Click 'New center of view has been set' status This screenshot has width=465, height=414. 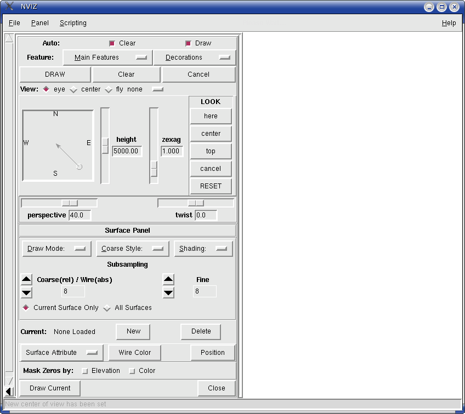55,404
